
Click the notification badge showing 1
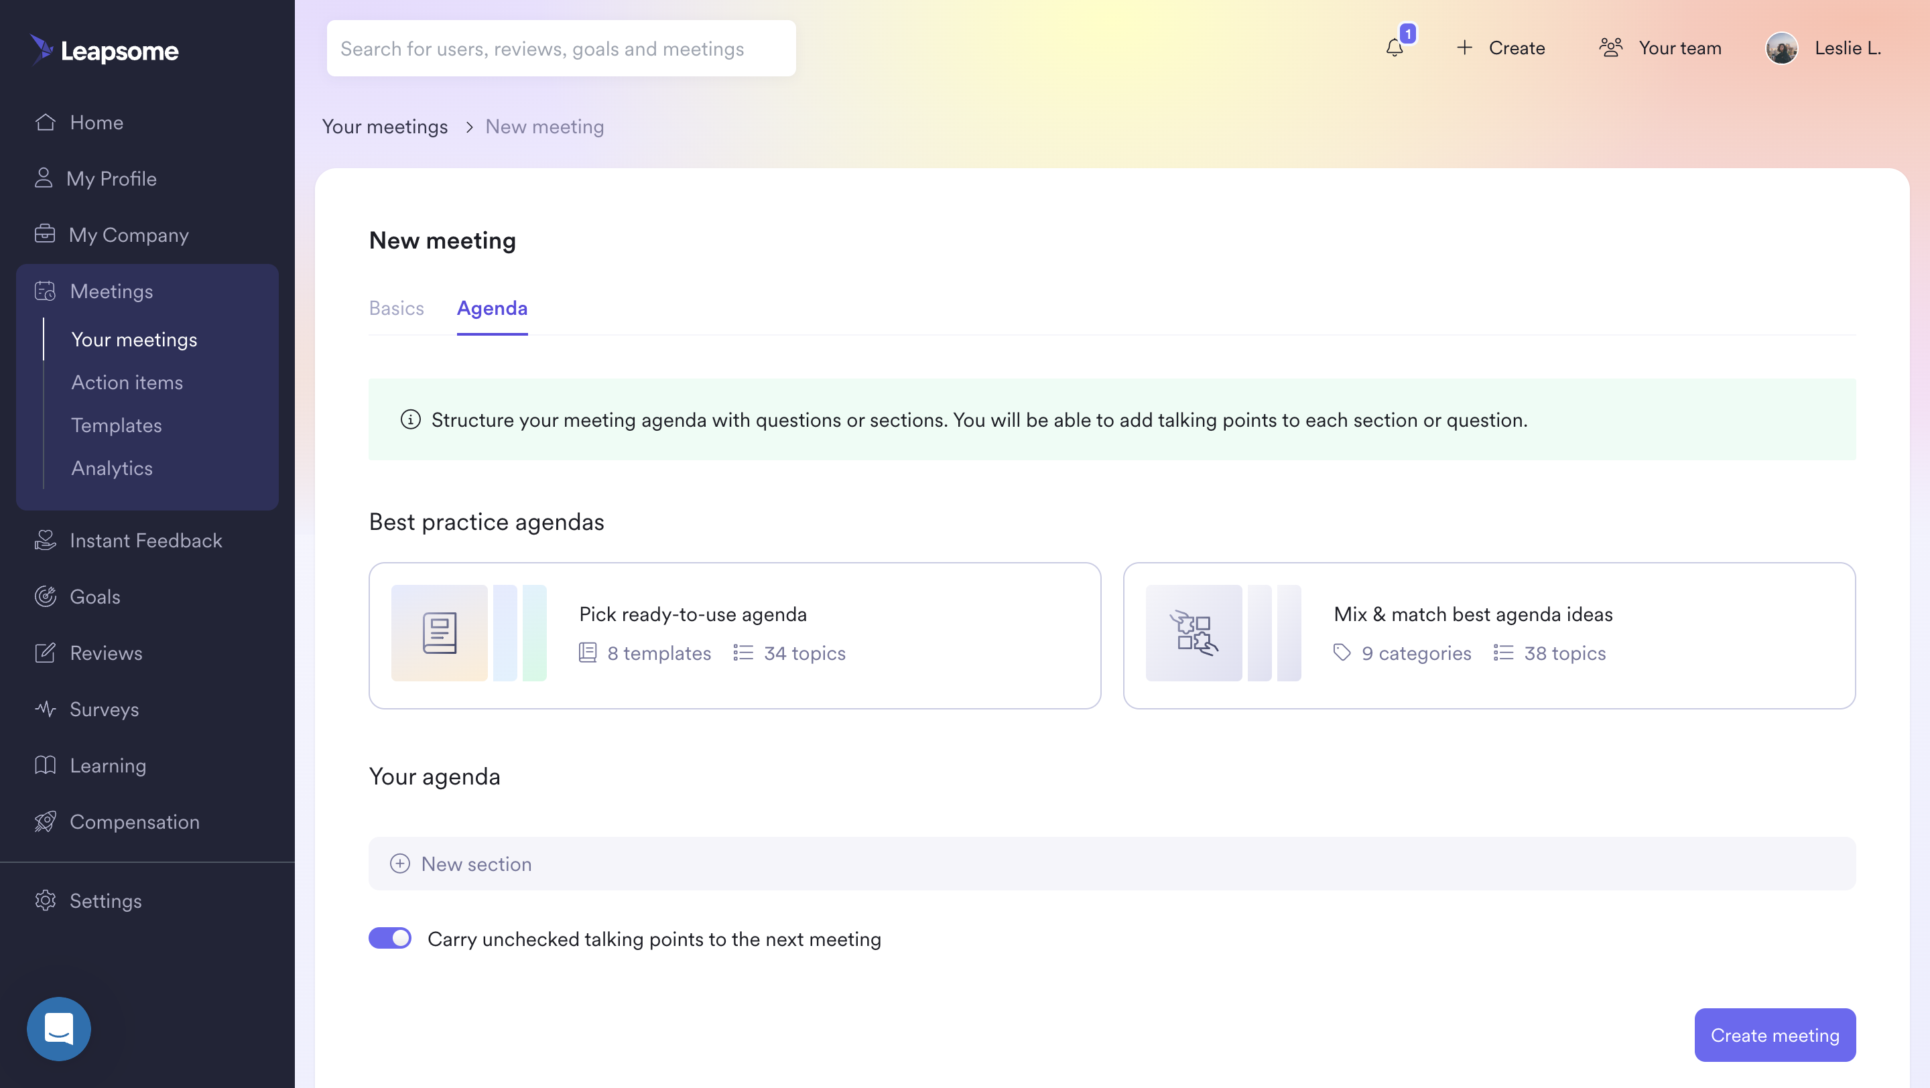pyautogui.click(x=1408, y=33)
